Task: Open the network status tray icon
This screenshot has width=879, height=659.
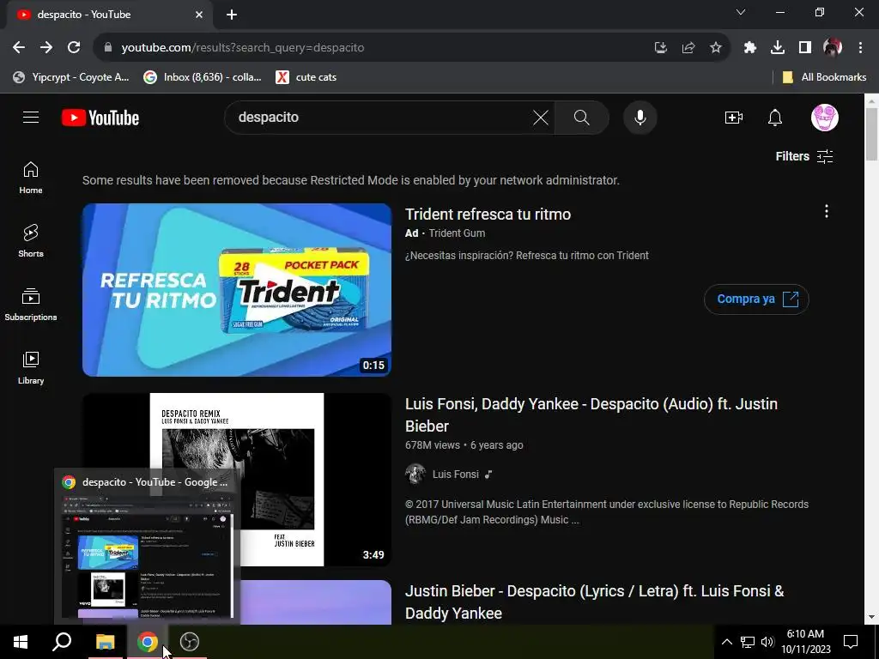Action: 748,642
